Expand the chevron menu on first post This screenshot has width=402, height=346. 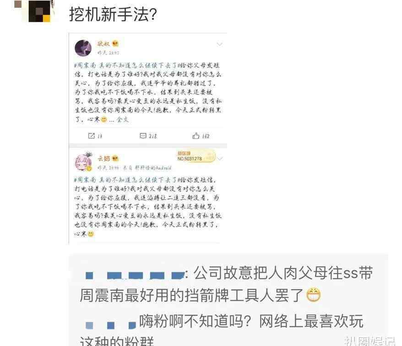[x=219, y=44]
